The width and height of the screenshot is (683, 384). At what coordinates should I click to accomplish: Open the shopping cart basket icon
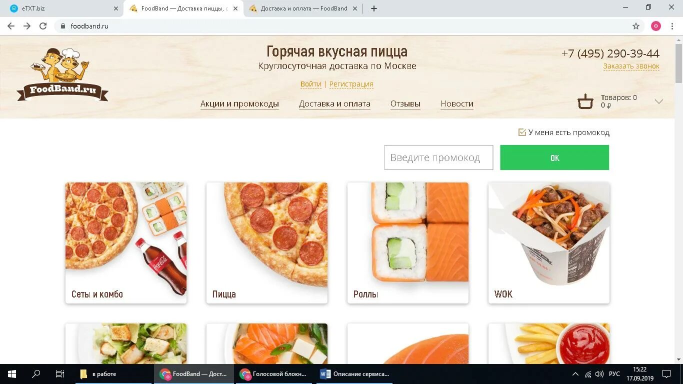[585, 101]
